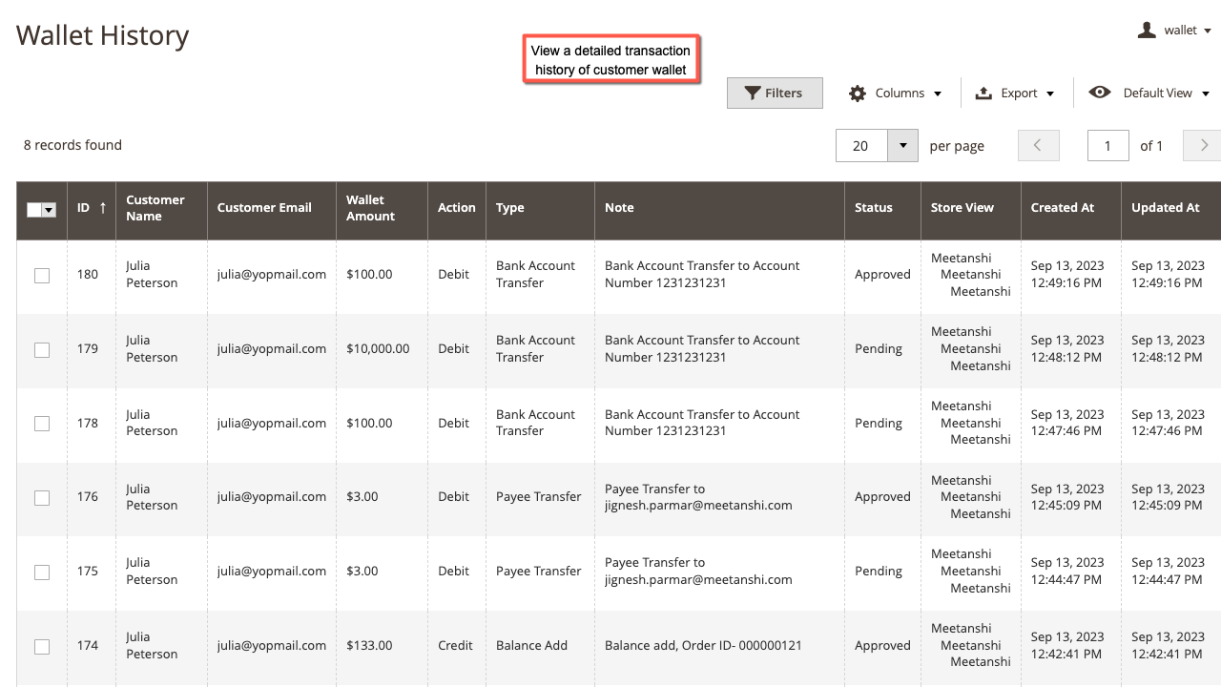Open the per page dropdown
Image resolution: width=1221 pixels, height=687 pixels.
[x=902, y=145]
